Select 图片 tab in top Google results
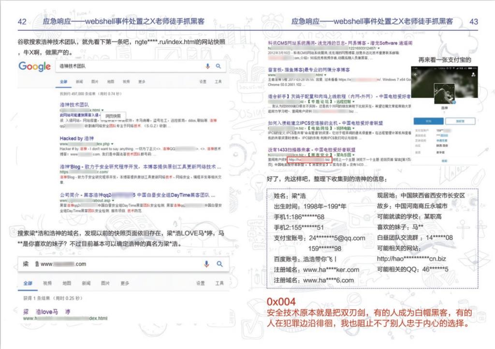 point(95,82)
